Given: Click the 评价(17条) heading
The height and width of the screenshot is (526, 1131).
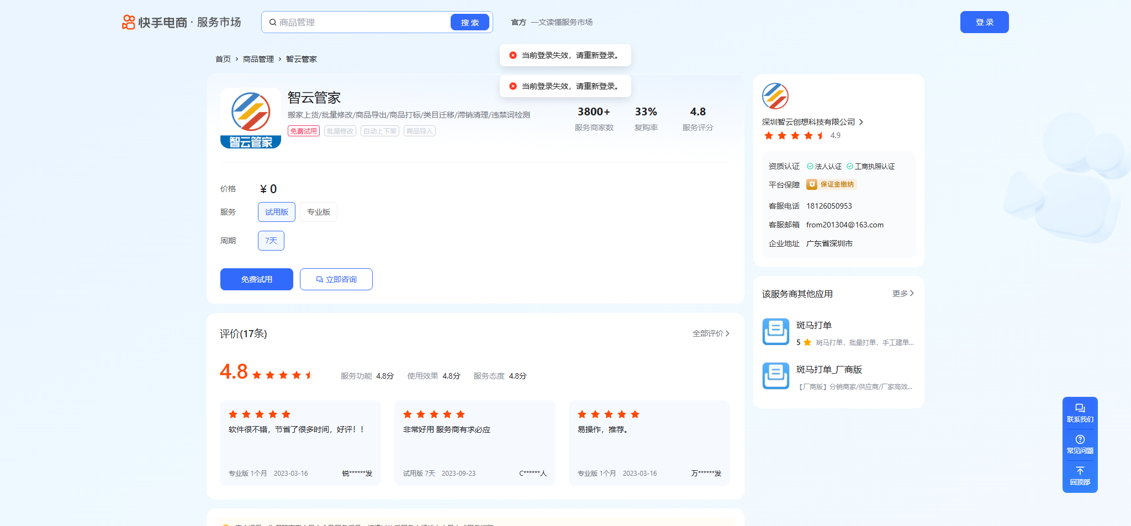Looking at the screenshot, I should coord(244,333).
